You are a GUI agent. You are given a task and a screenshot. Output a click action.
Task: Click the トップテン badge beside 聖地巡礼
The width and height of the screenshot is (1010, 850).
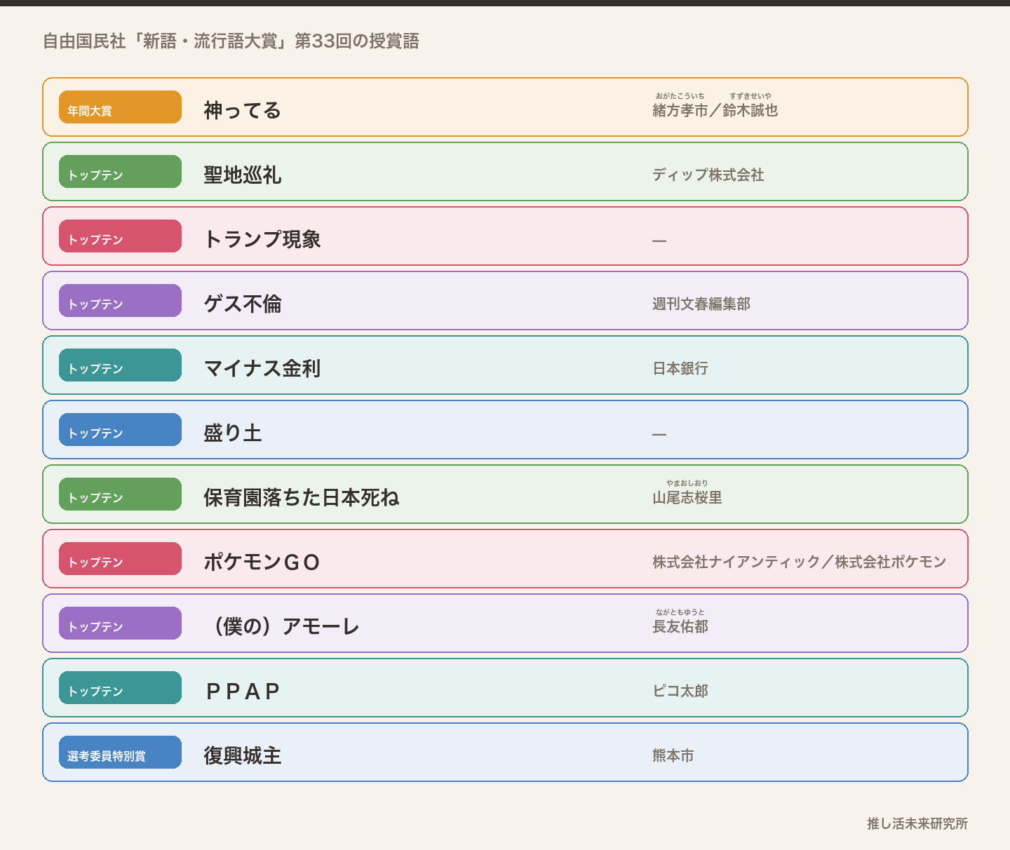[120, 171]
